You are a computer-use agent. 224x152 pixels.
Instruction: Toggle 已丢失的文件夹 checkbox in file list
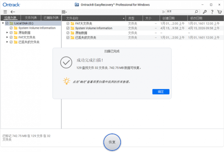coord(68,38)
